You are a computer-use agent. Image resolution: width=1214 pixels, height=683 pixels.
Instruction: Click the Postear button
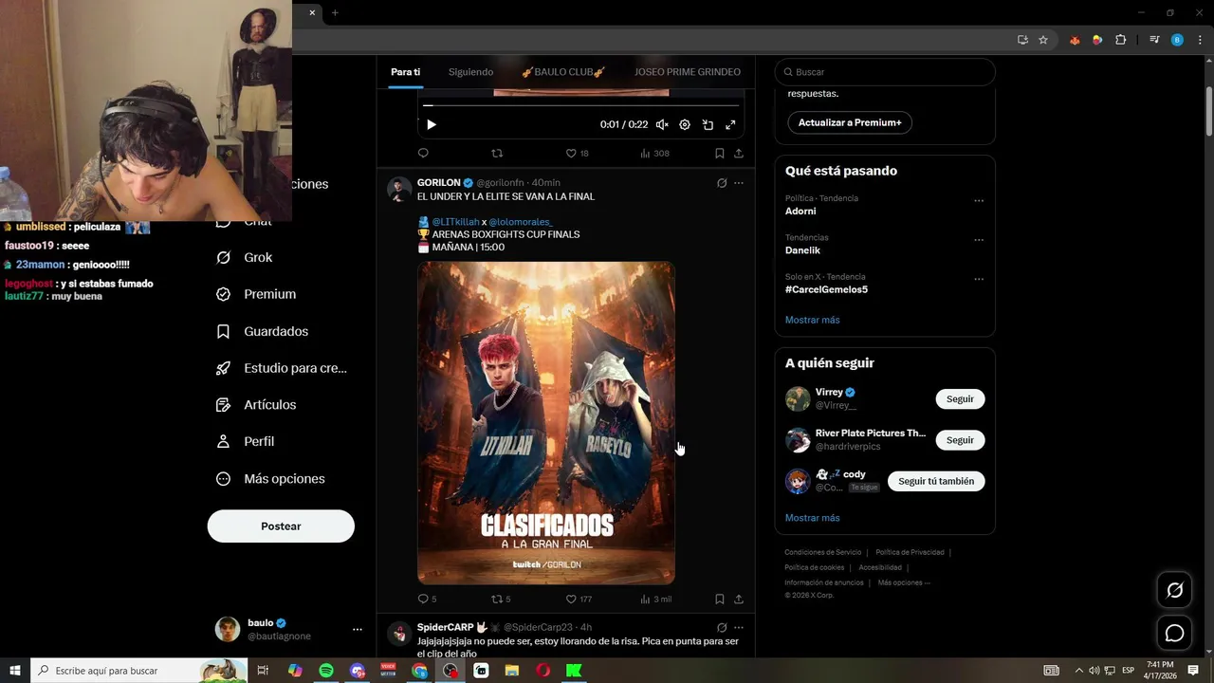[281, 526]
